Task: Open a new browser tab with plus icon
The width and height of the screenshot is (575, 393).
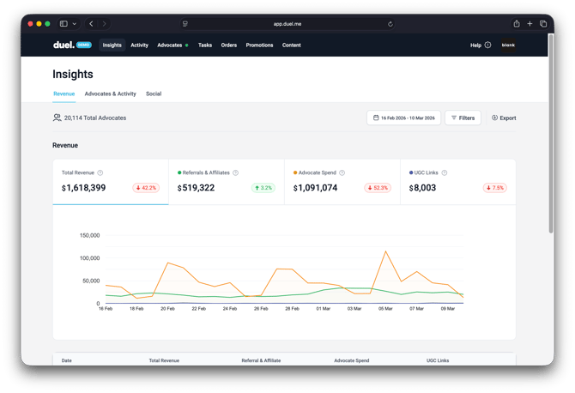Action: [530, 24]
